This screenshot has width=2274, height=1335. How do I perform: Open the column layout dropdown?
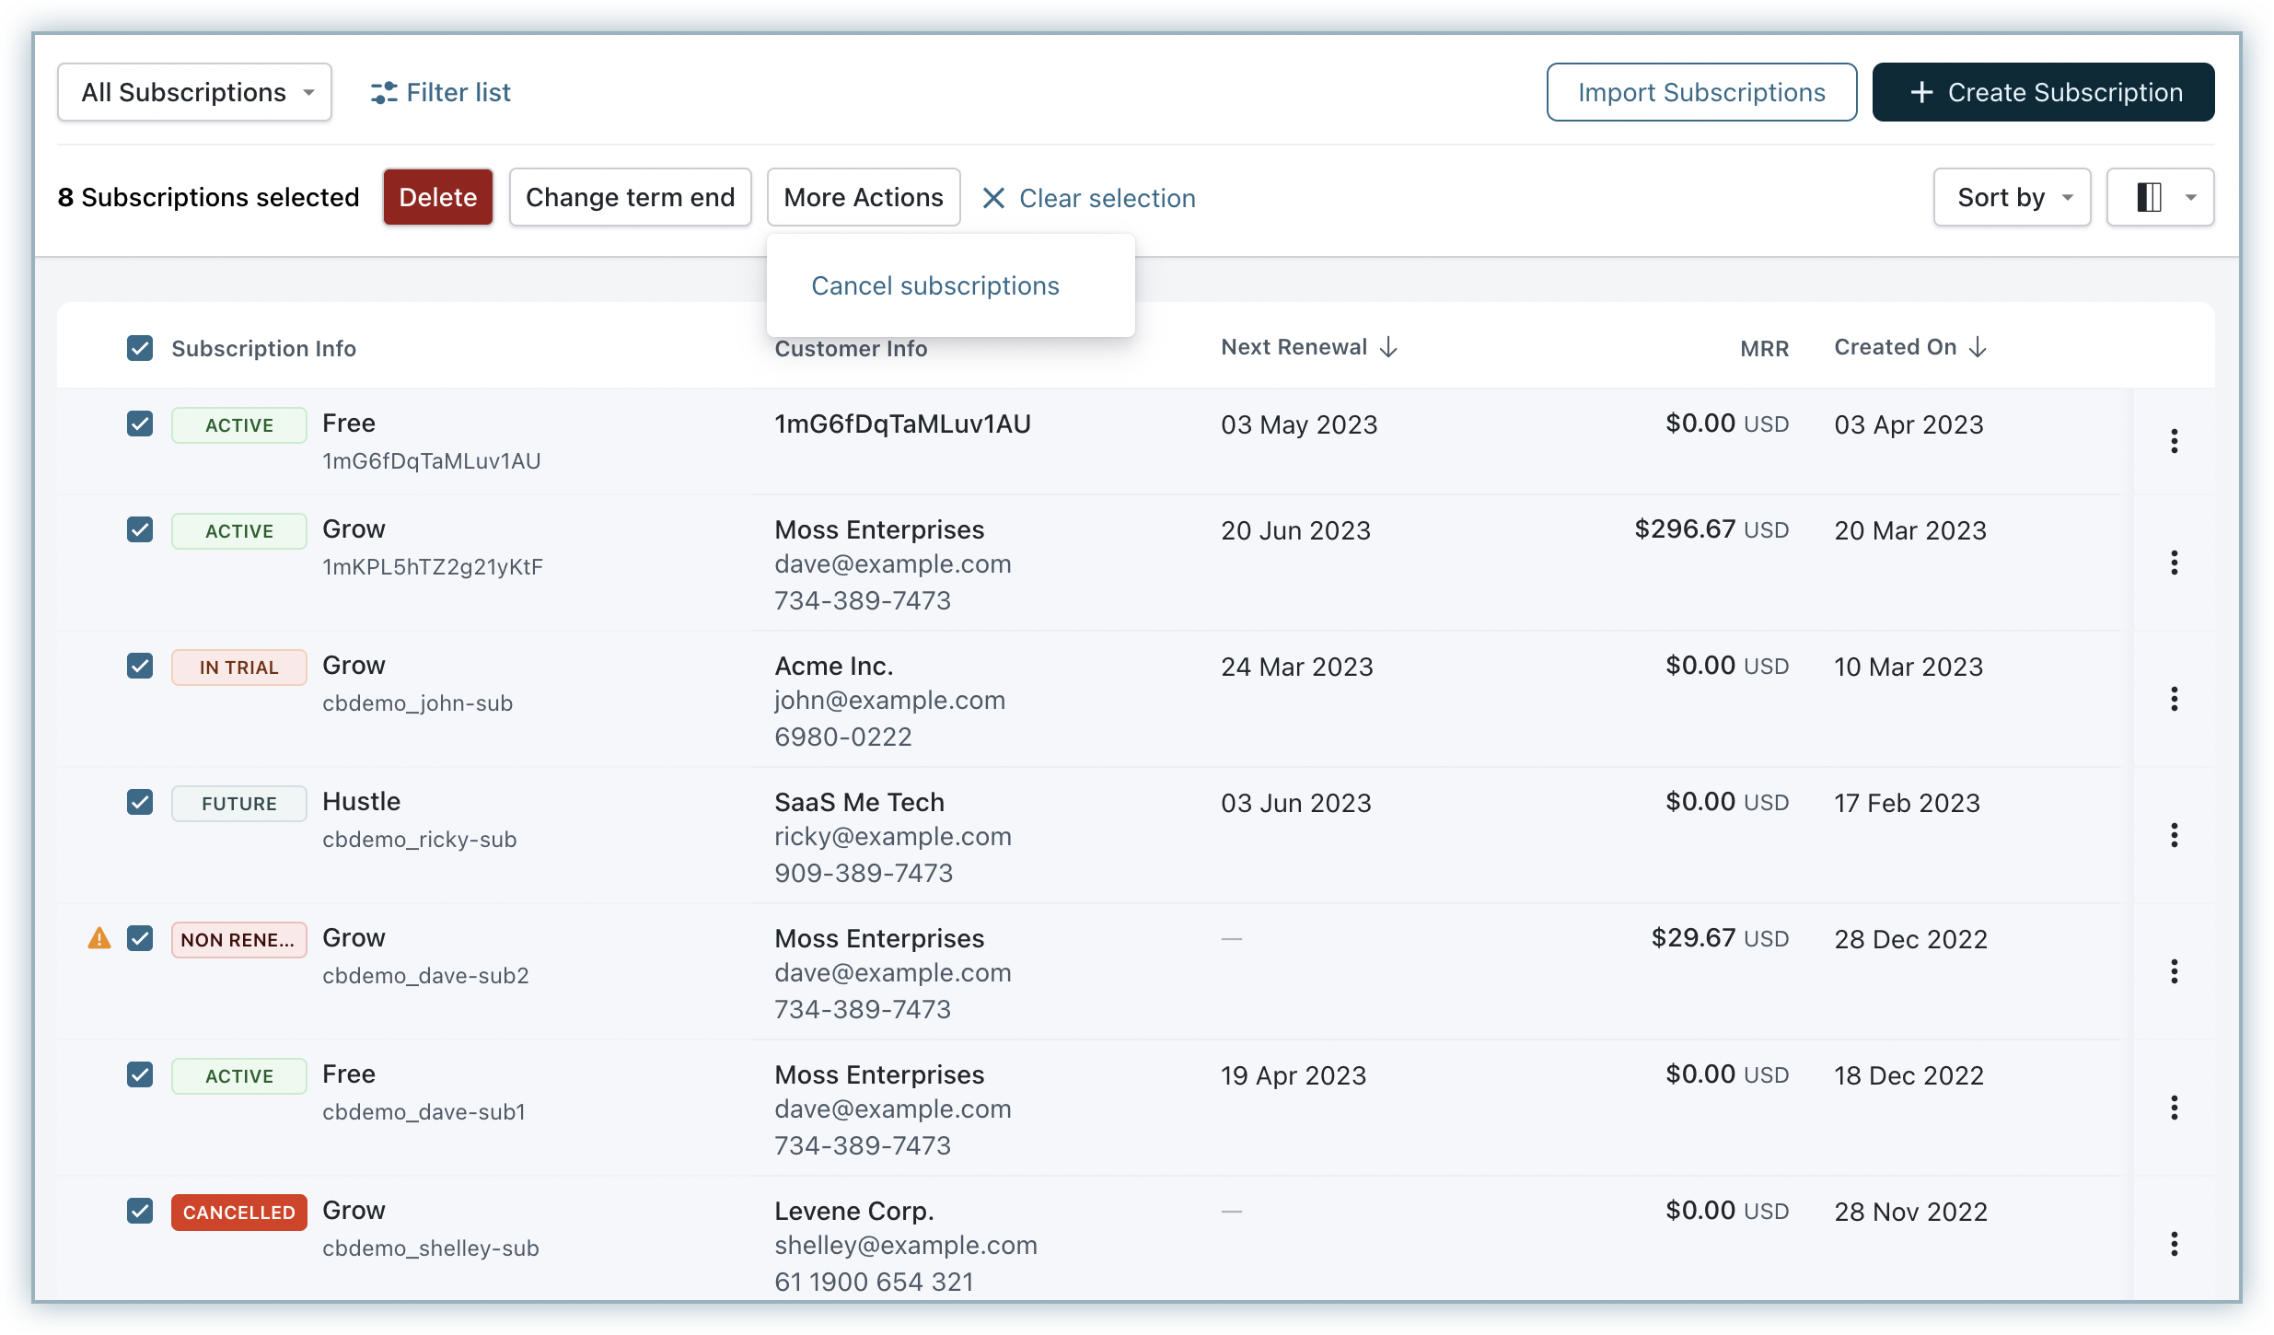[x=2160, y=197]
